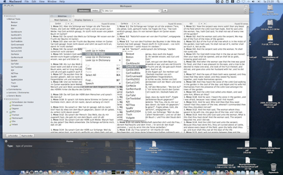Open the Help menu
The height and width of the screenshot is (175, 283).
pos(62,1)
